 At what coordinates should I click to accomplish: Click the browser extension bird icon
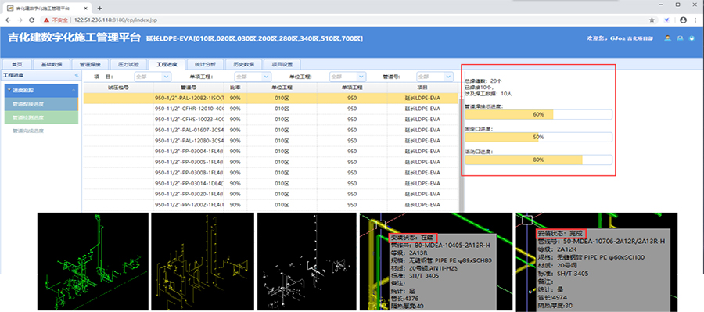[x=667, y=20]
